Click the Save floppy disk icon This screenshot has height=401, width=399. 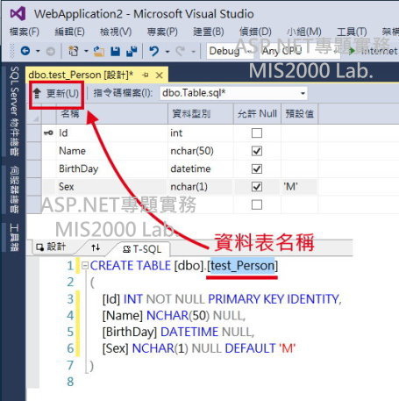pyautogui.click(x=116, y=51)
